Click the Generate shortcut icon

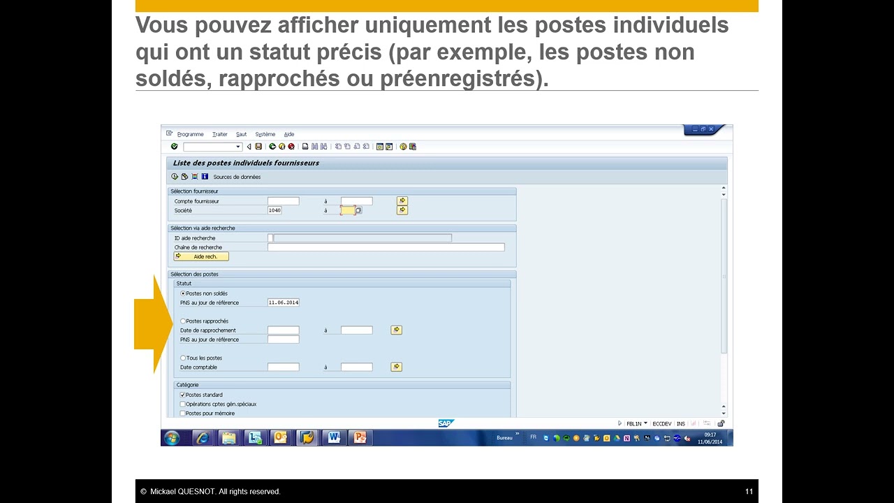[389, 147]
